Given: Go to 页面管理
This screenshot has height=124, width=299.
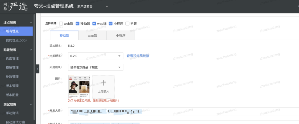Looking at the screenshot, I should [12, 58].
